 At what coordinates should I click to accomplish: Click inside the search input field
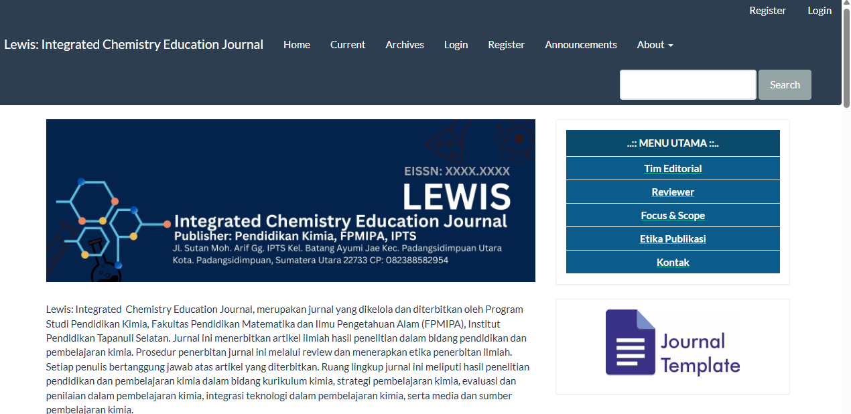[688, 84]
